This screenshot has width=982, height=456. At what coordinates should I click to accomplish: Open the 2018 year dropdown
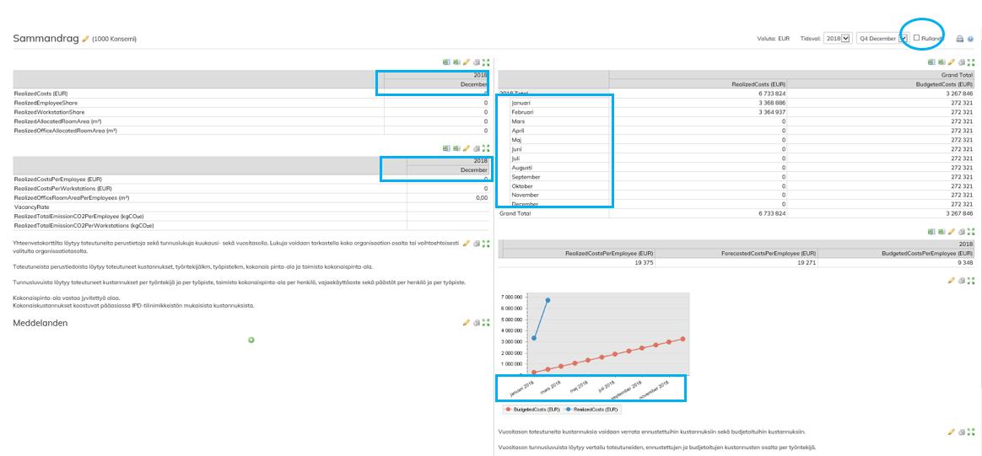click(838, 39)
